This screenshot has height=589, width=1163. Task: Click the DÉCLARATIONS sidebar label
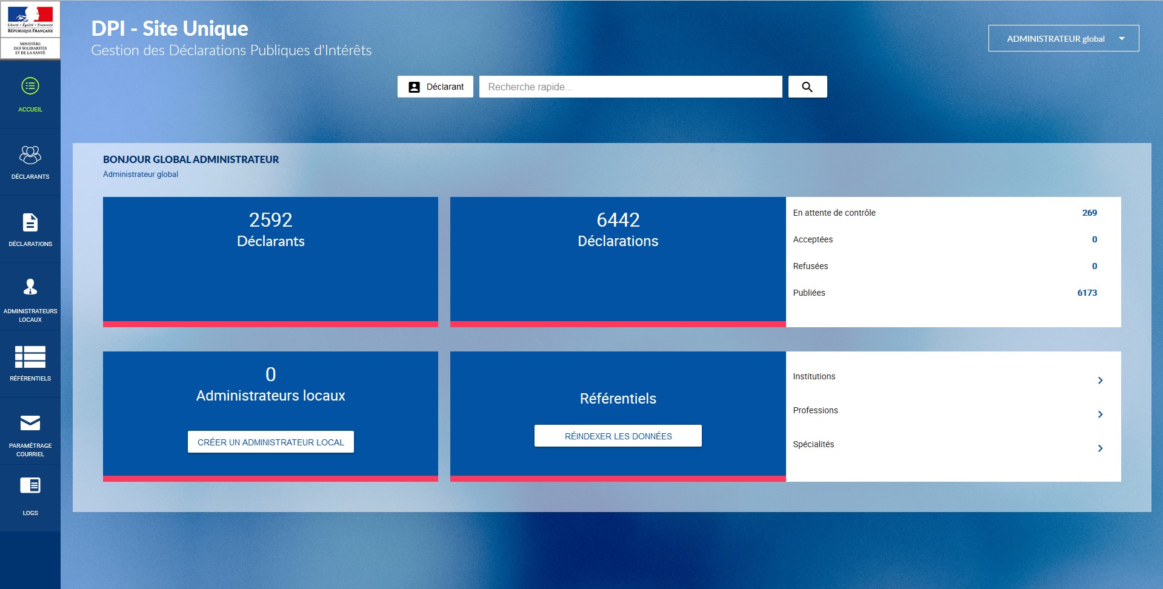pos(30,244)
